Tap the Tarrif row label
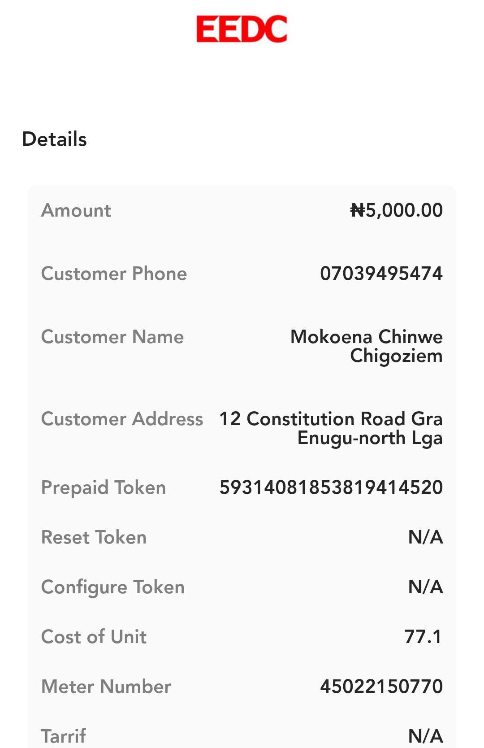This screenshot has height=748, width=484. [x=64, y=736]
